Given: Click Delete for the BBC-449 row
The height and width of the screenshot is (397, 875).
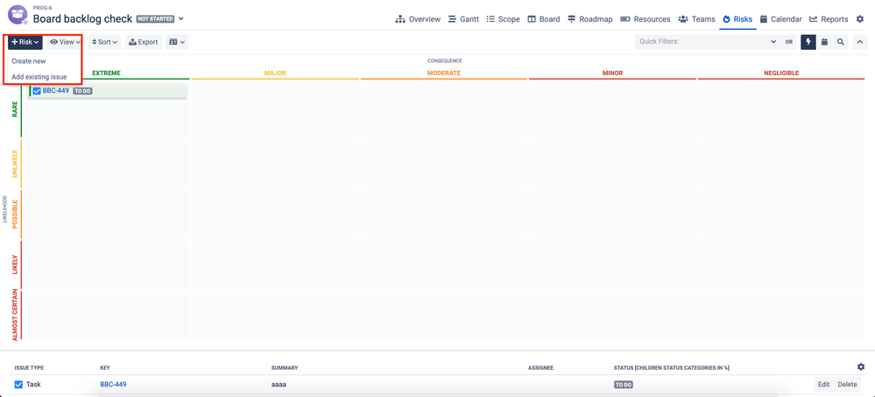Looking at the screenshot, I should point(847,384).
